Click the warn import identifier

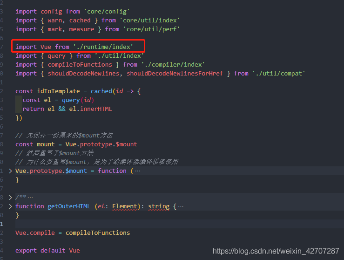pyautogui.click(x=55, y=21)
